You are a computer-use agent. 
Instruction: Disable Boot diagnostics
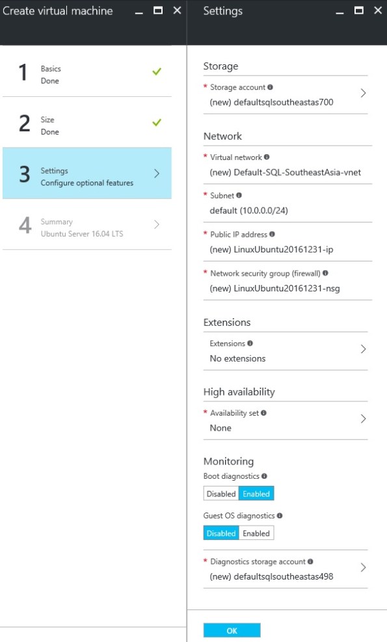220,494
